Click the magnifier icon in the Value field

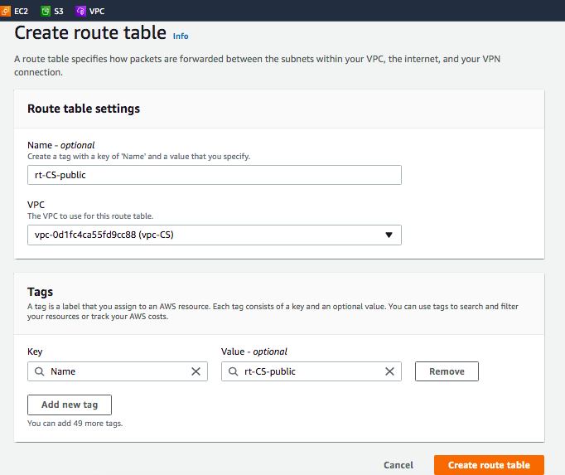(x=232, y=371)
